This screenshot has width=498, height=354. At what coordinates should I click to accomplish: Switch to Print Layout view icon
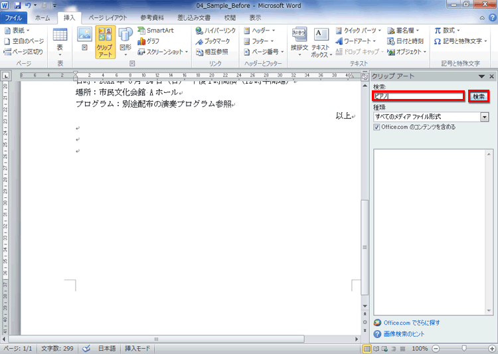point(367,349)
